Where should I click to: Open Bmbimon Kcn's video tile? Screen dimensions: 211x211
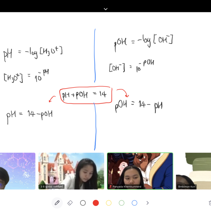[194, 171]
